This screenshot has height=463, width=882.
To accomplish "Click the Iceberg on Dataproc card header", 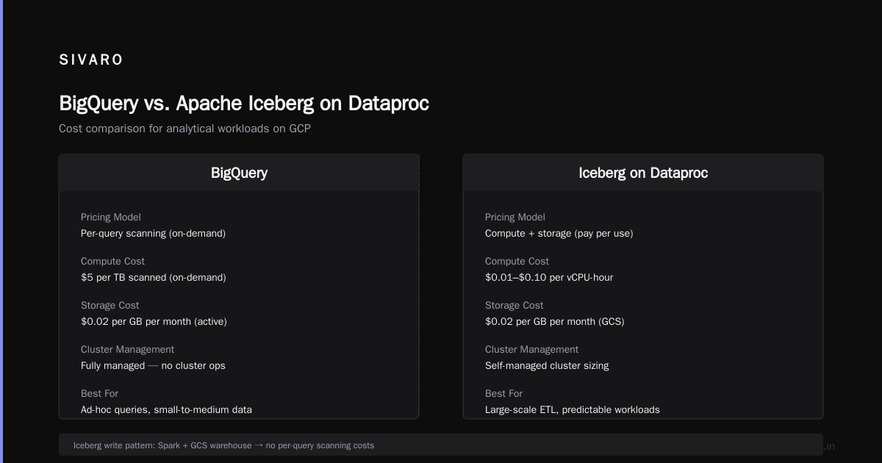I will pyautogui.click(x=643, y=173).
